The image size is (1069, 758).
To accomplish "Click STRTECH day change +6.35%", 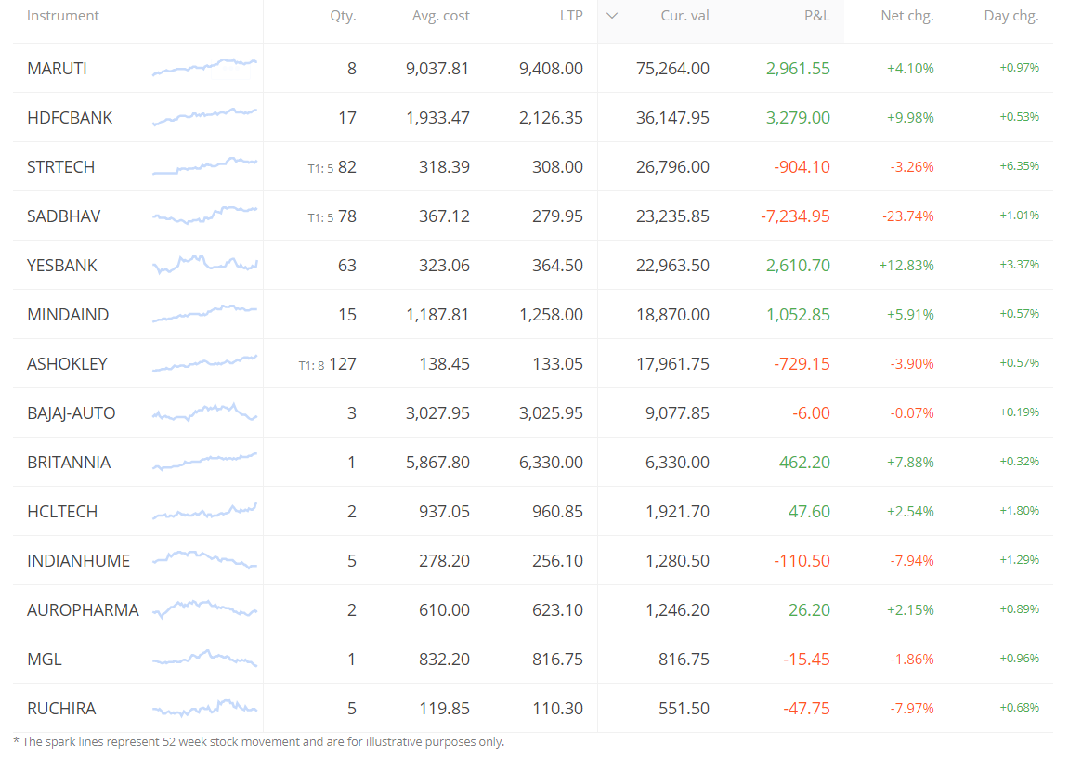I will pyautogui.click(x=1019, y=166).
